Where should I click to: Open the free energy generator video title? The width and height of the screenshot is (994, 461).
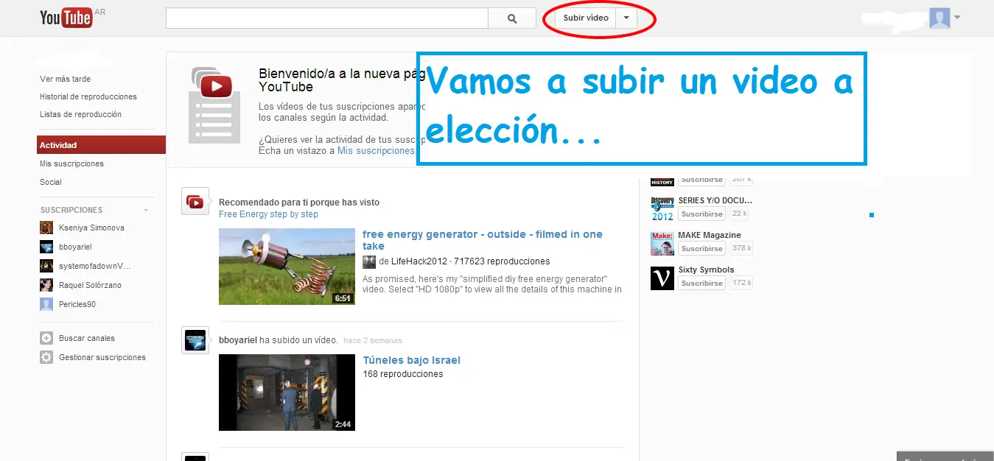tap(483, 240)
